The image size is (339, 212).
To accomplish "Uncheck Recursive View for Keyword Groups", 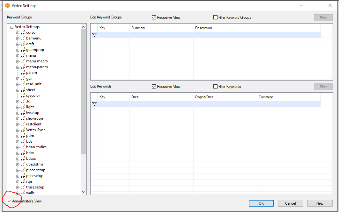I will coord(154,18).
